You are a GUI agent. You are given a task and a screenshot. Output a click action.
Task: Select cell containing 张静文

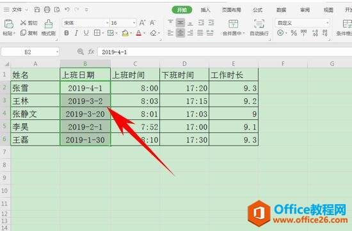[x=35, y=114]
